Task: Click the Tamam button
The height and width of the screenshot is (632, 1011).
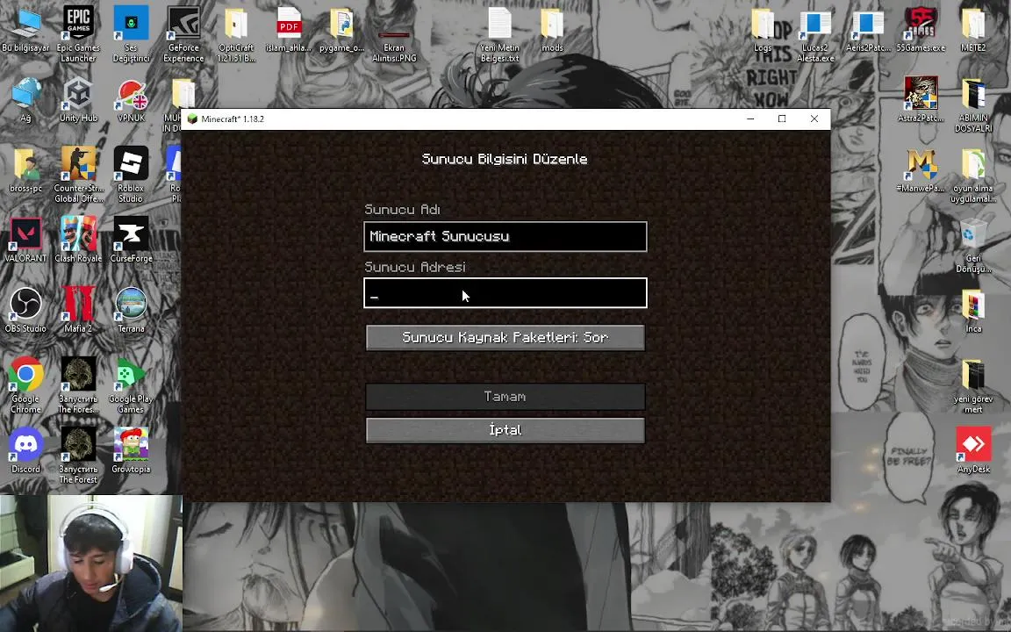Action: coord(505,397)
